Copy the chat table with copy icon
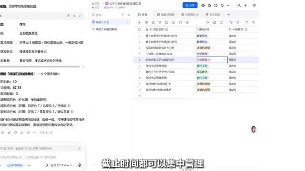305x171 pixels. pyautogui.click(x=68, y=16)
